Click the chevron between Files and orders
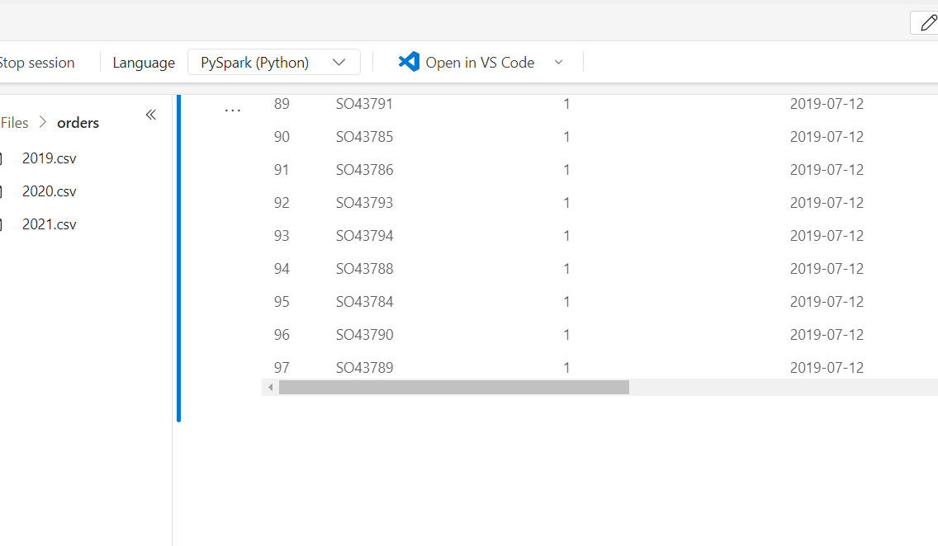The height and width of the screenshot is (546, 938). (x=42, y=122)
